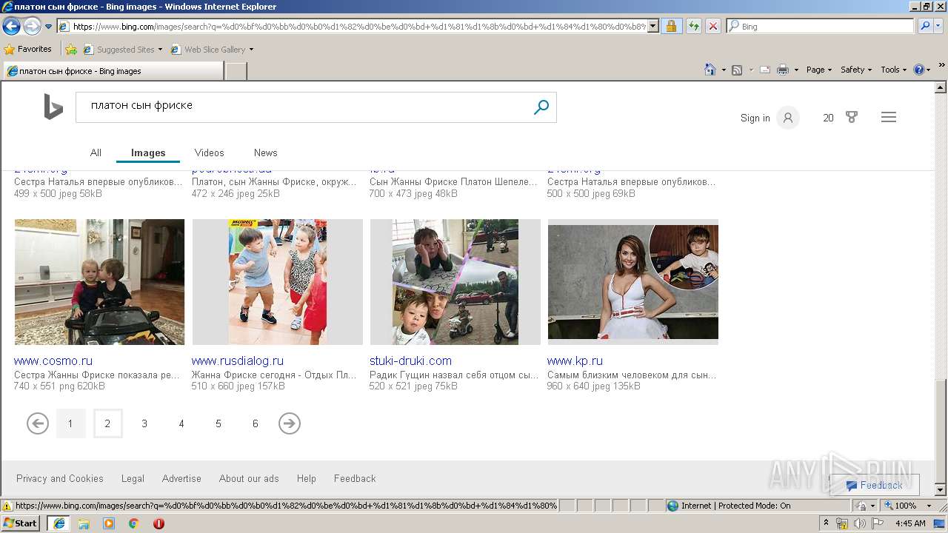Image resolution: width=948 pixels, height=533 pixels.
Task: Click the Bing search box in IE toolbar
Action: click(821, 26)
